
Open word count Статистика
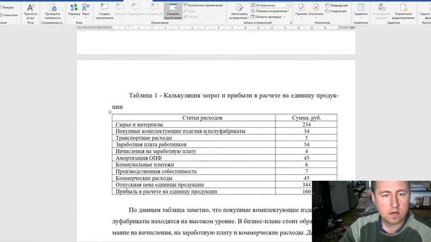tap(9, 15)
